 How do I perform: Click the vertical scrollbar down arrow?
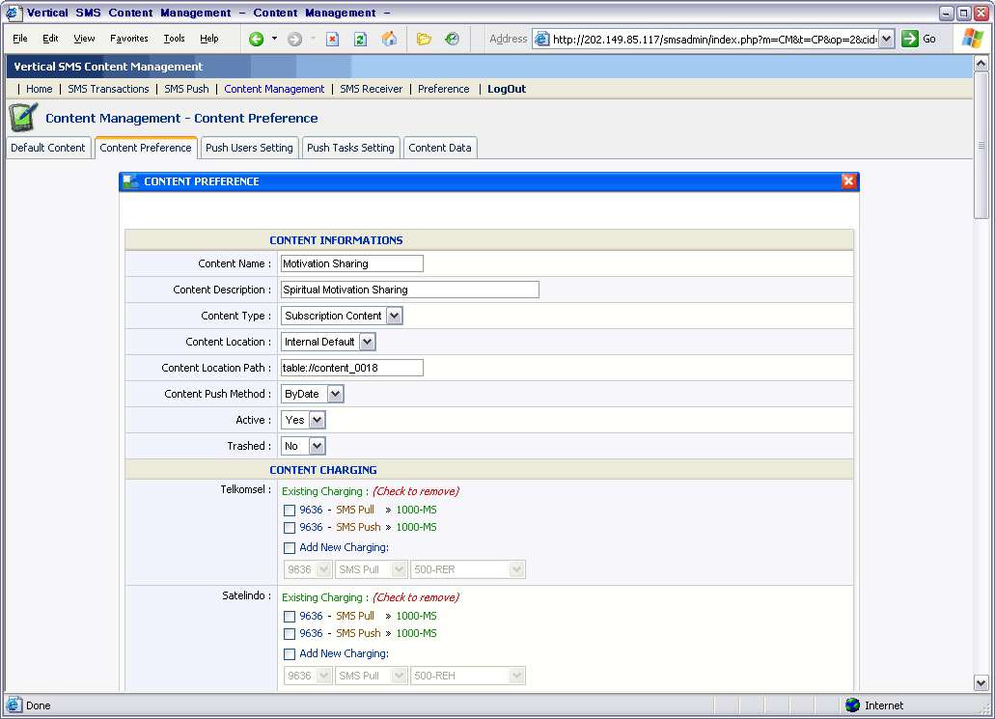[x=981, y=682]
